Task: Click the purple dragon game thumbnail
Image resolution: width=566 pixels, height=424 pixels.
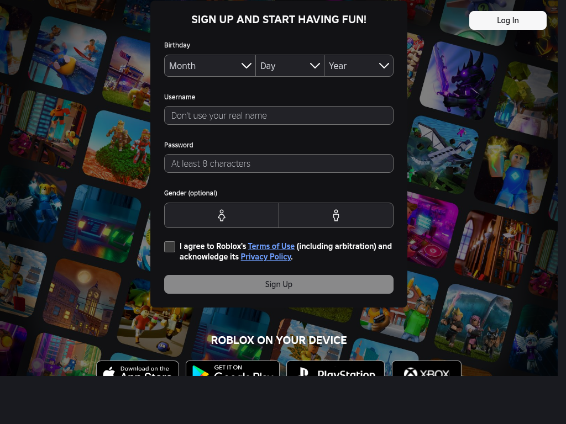Action: [459, 80]
